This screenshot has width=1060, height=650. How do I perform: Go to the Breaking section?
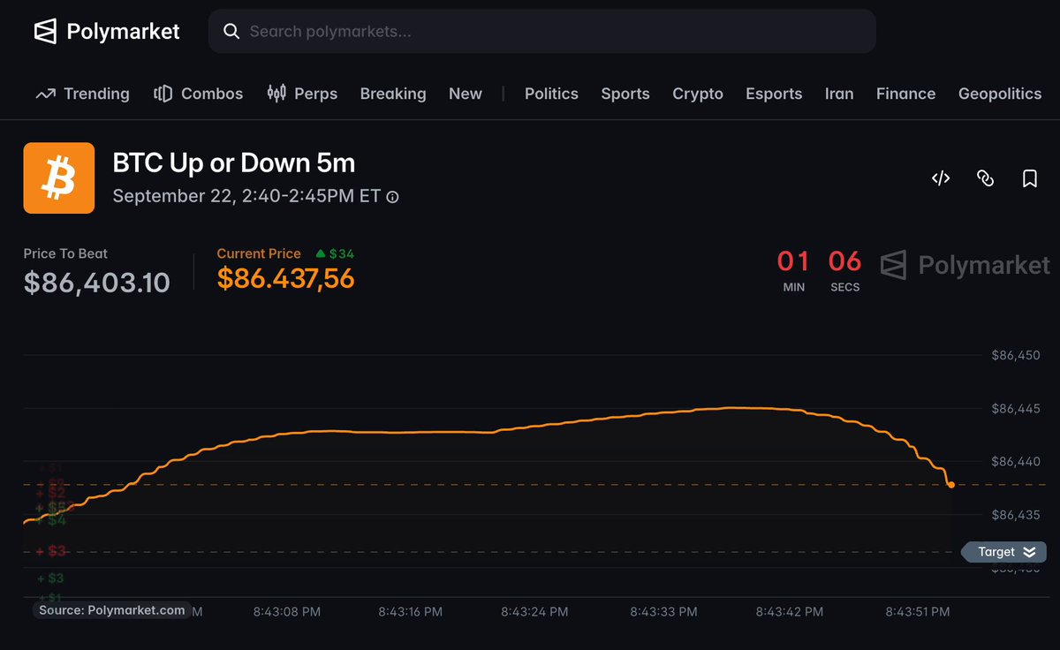[x=393, y=94]
